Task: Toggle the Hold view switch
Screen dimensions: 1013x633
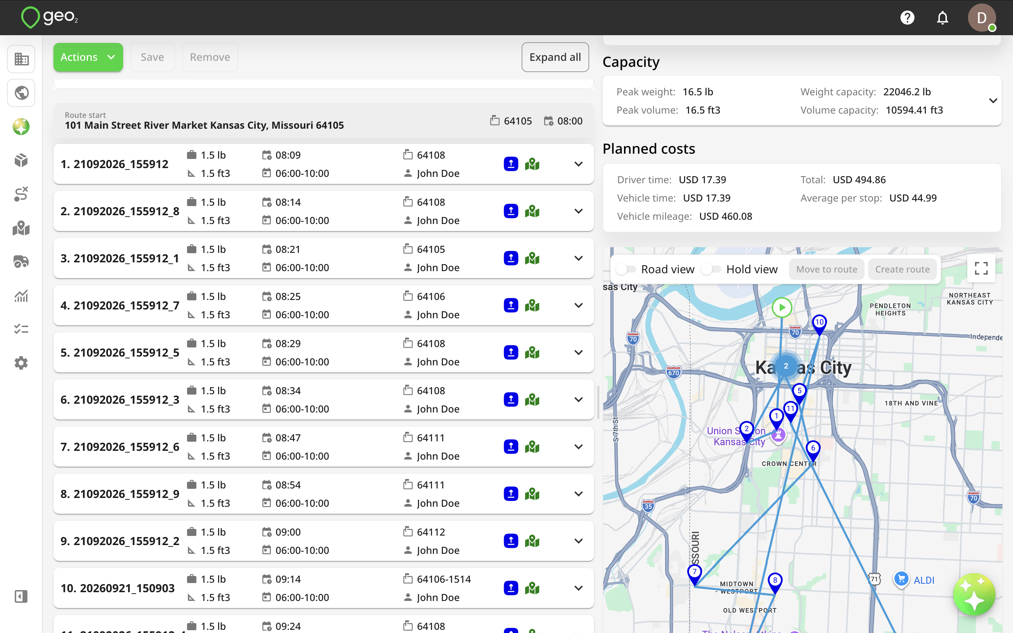Action: (x=711, y=269)
